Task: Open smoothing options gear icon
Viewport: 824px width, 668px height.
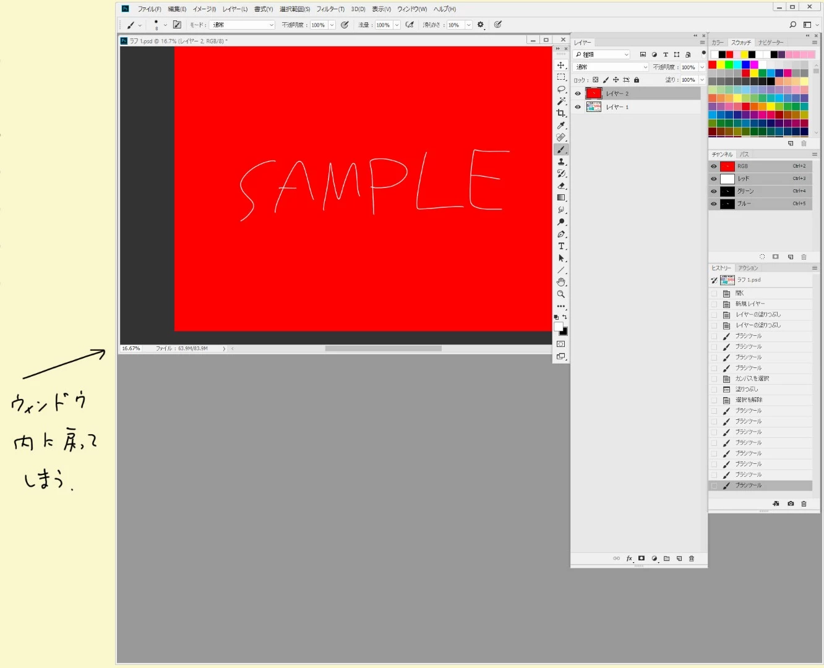Action: coord(481,25)
